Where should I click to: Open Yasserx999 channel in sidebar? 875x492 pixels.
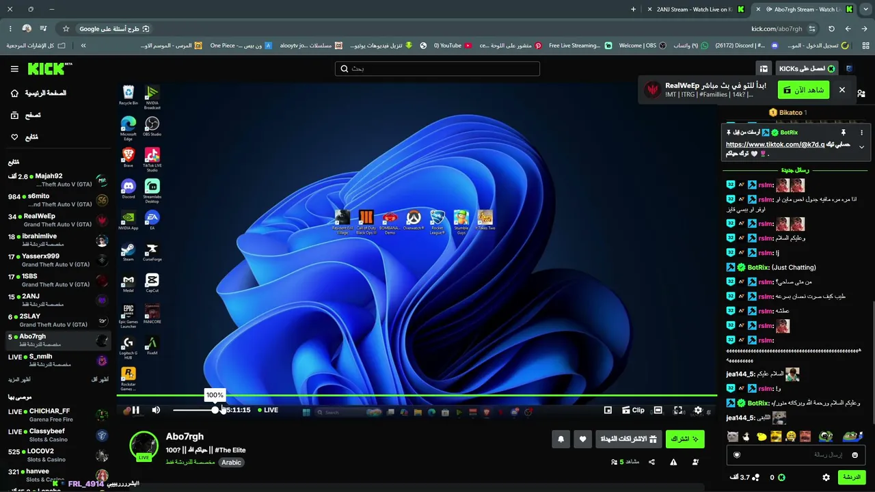pyautogui.click(x=57, y=260)
